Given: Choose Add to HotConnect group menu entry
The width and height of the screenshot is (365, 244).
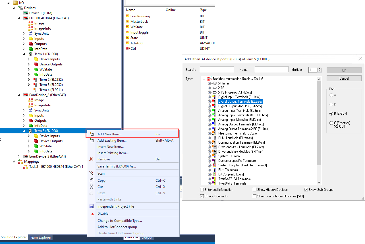Looking at the screenshot, I should (x=133, y=227).
